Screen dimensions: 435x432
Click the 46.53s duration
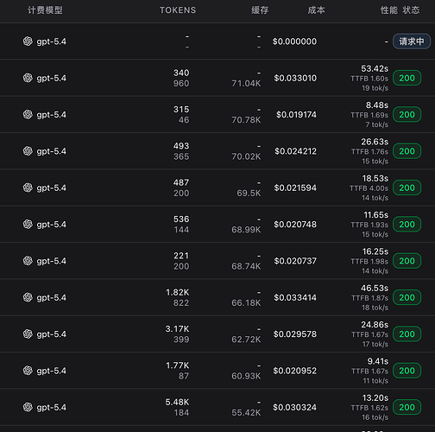tap(375, 288)
